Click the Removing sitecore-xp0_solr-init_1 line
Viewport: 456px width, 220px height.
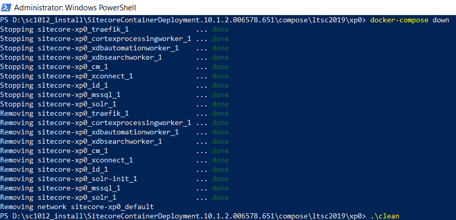(x=69, y=178)
